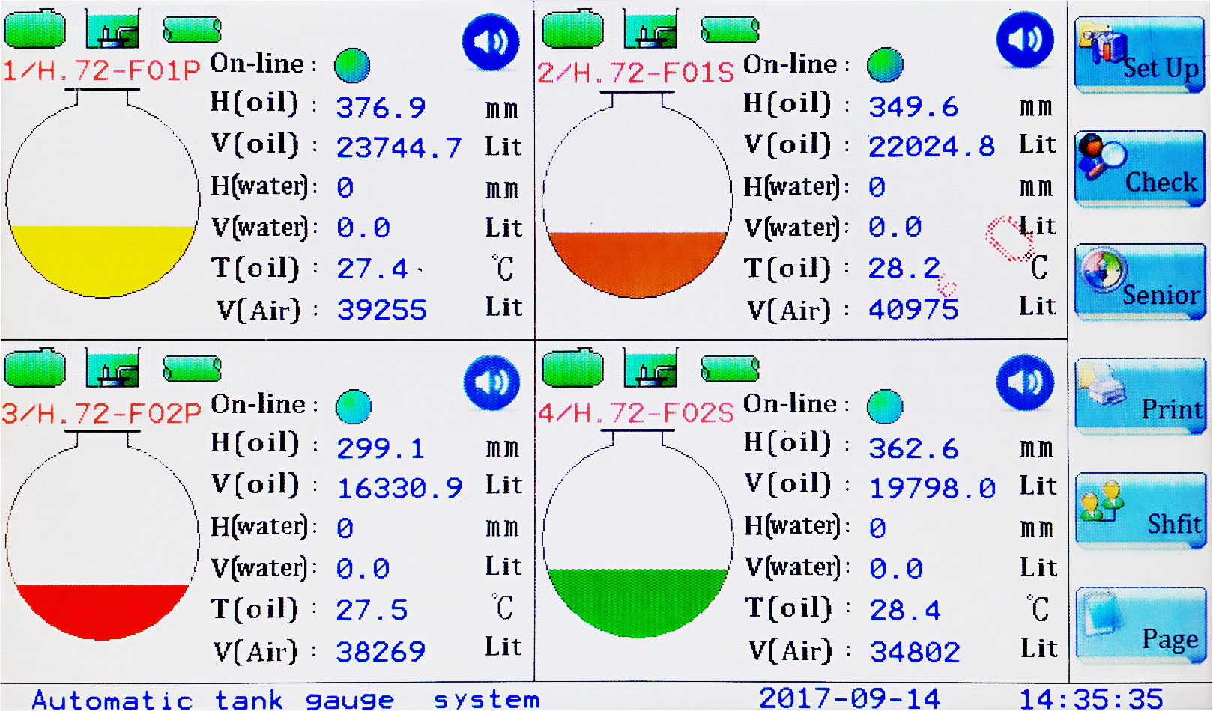This screenshot has height=711, width=1213.
Task: Toggle the speaker icon for tank 2/H.72-F01S
Action: coord(1025,40)
